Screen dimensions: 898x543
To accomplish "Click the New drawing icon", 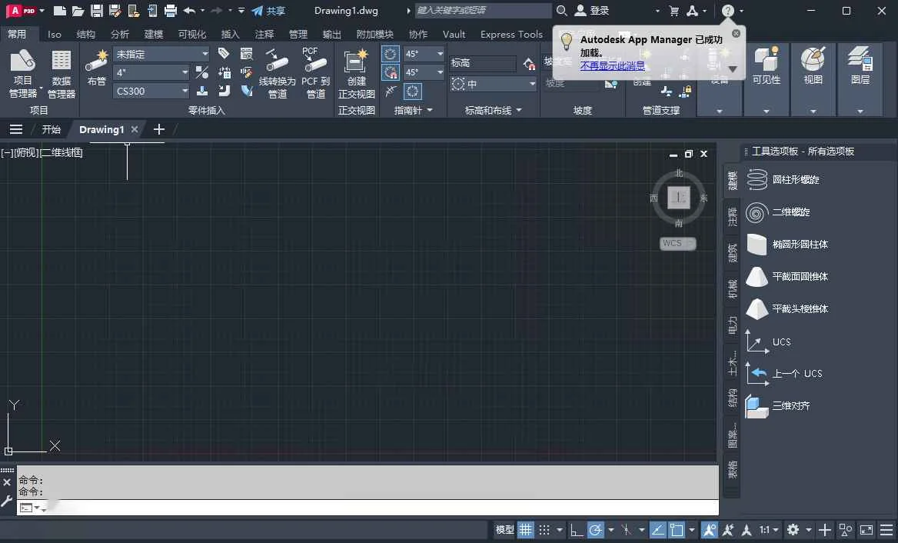I will point(59,10).
